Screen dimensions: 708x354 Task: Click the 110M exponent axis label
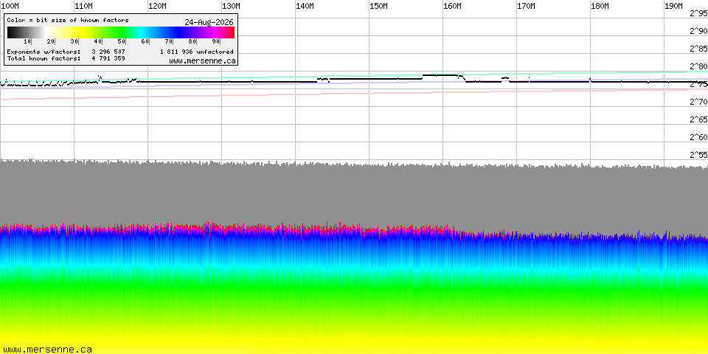point(83,6)
